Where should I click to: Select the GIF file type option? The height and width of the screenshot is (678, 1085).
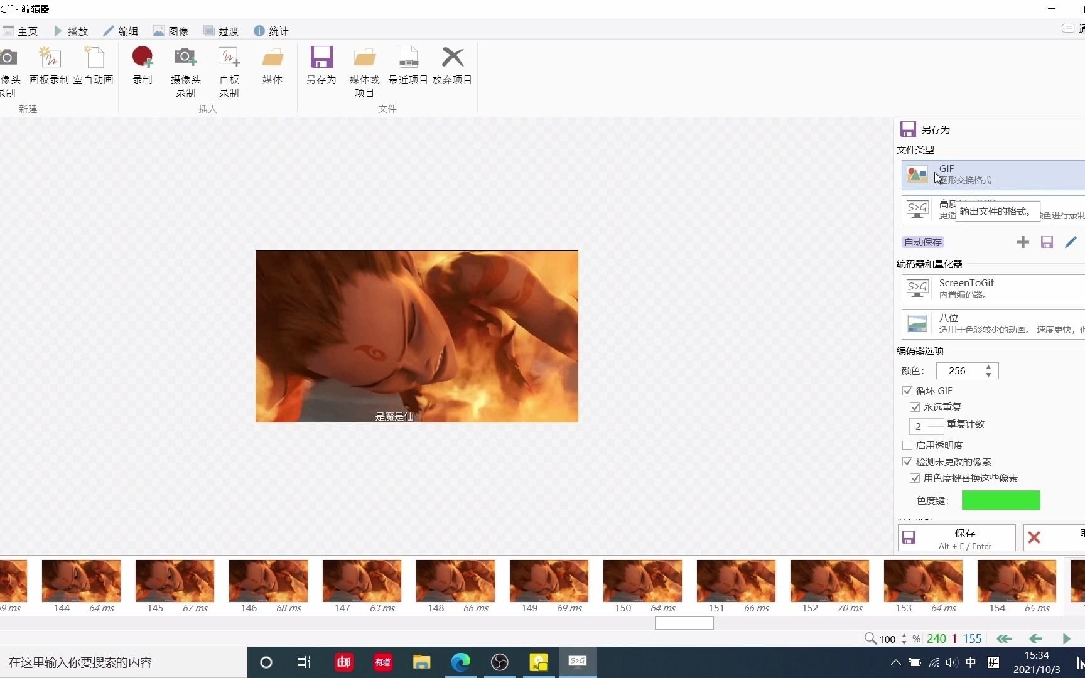point(993,175)
